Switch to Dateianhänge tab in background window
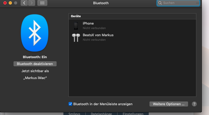209x115 pixels. (101, 114)
